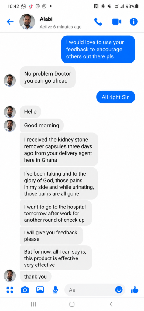Tap the Android recent apps button
Viewport: 144px width, 311px height.
[x=33, y=304]
